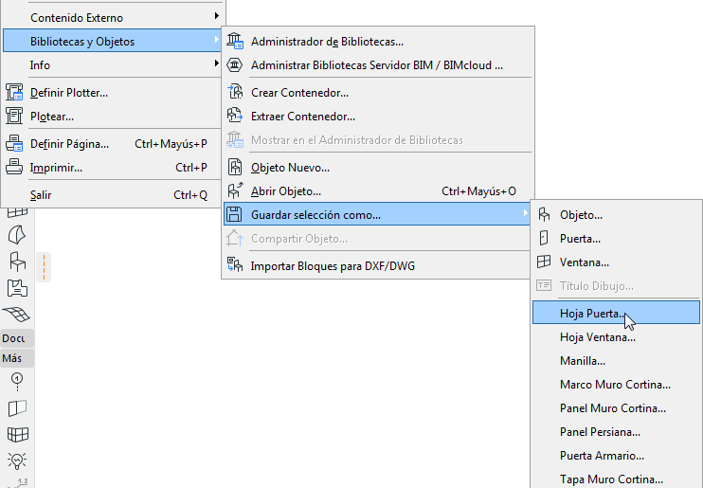Viewport: 703px width, 488px height.
Task: Select Salir to quit the application
Action: point(112,194)
